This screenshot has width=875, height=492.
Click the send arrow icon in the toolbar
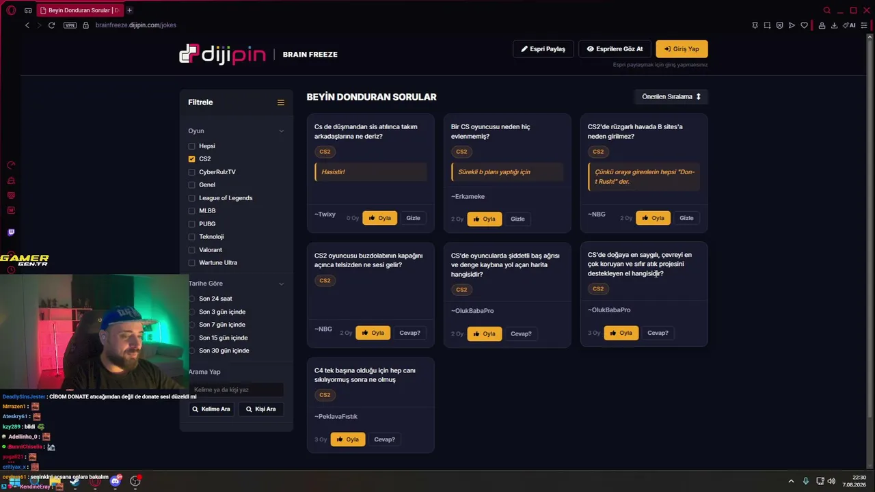point(792,25)
